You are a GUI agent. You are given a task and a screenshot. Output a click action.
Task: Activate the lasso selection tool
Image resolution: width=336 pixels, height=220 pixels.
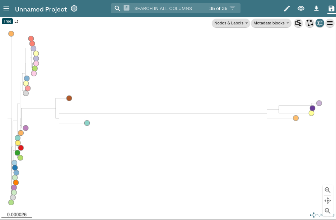pos(309,23)
